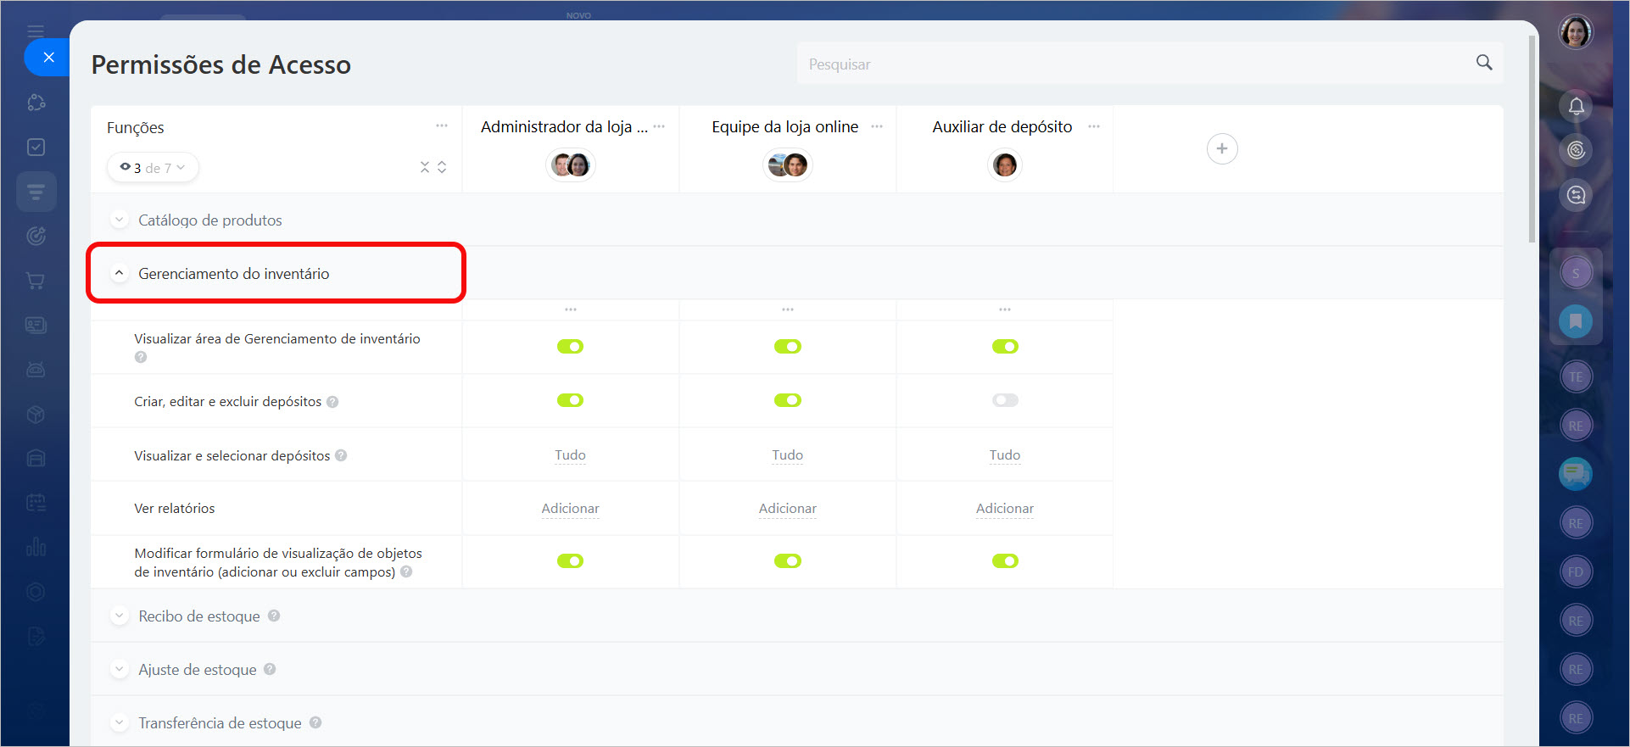
Task: Toggle Criar, editar depósitos for Administrador
Action: (570, 400)
